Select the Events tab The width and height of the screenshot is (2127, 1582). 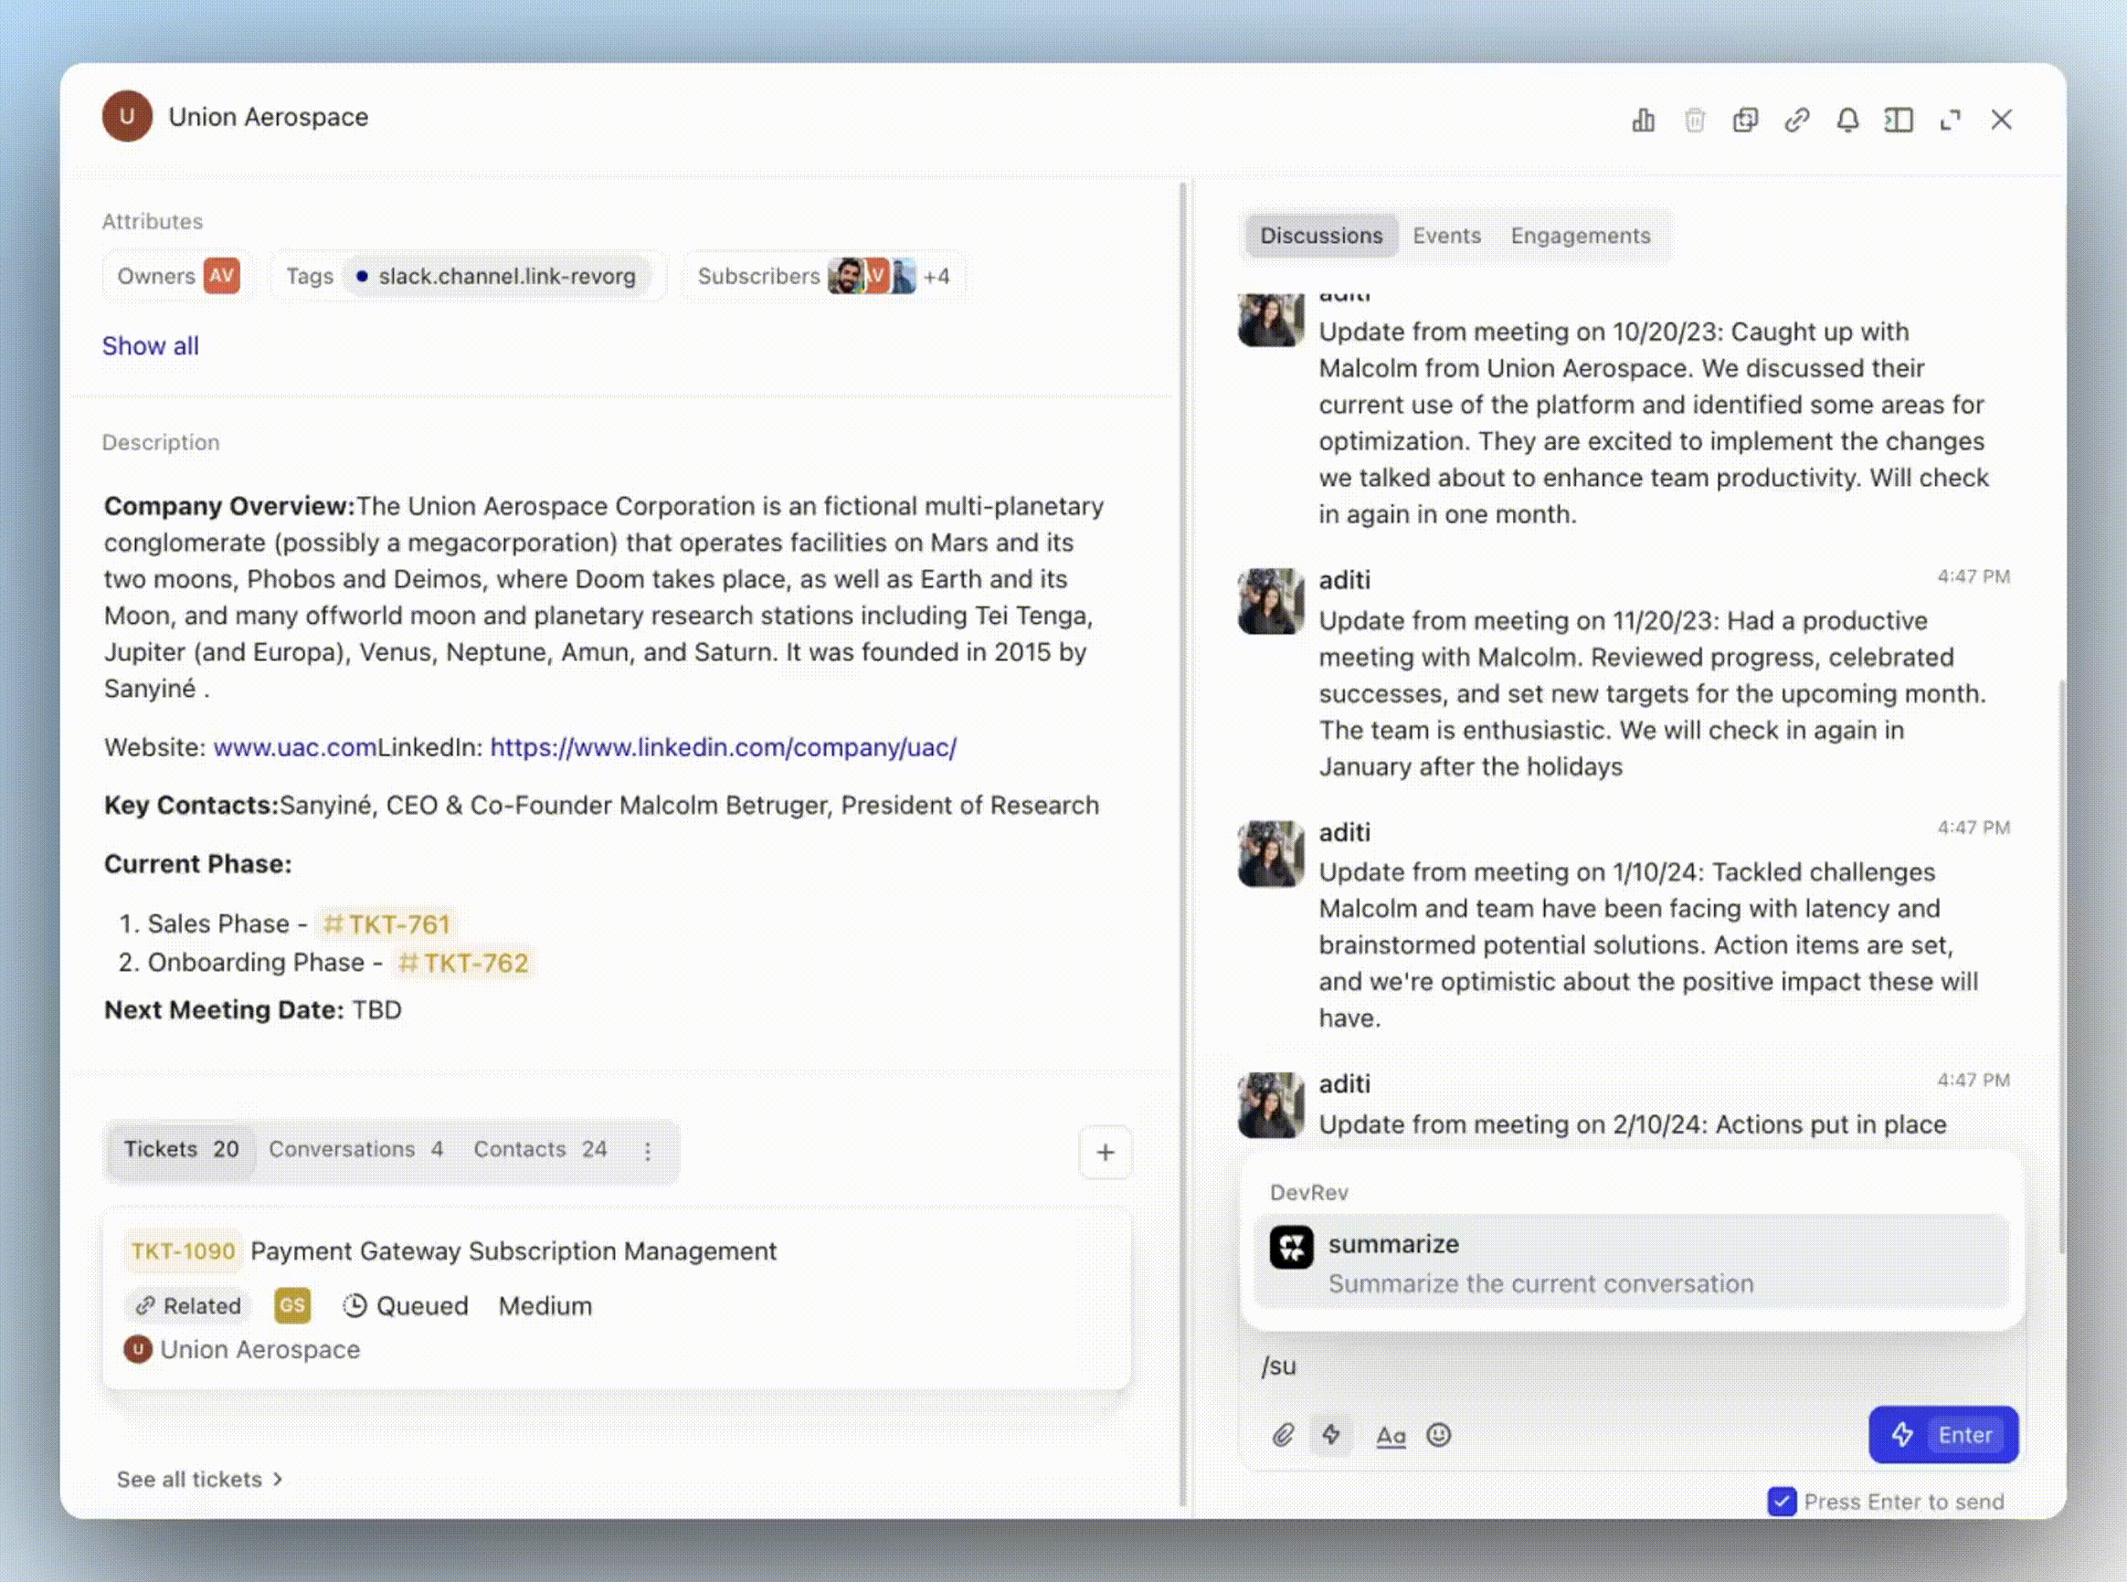click(1446, 236)
